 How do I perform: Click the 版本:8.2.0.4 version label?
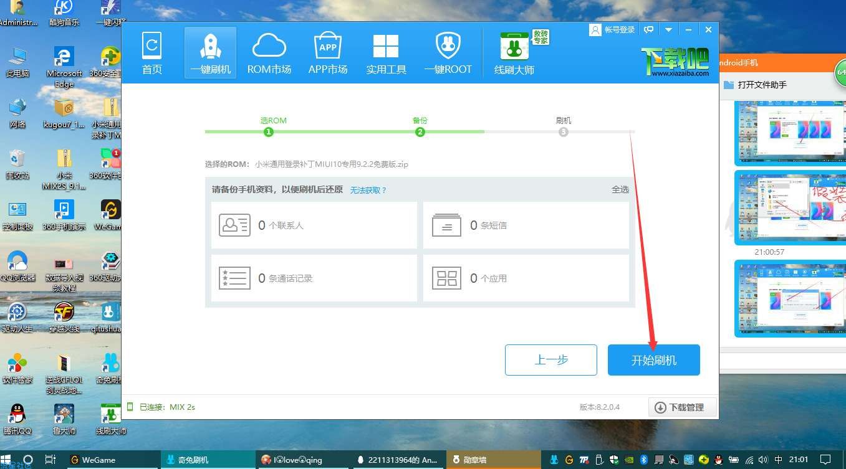600,407
